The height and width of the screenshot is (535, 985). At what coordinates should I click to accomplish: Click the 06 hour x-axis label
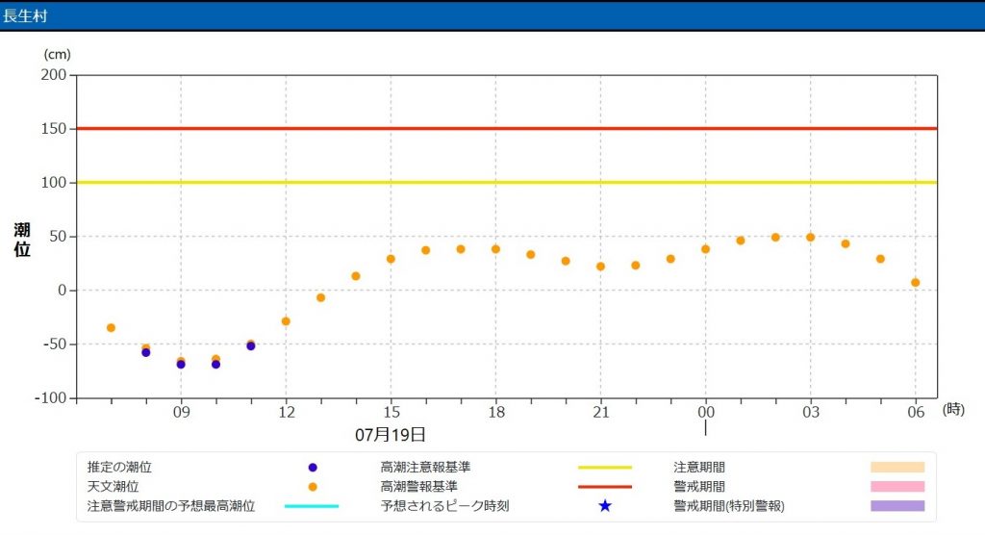click(x=916, y=413)
